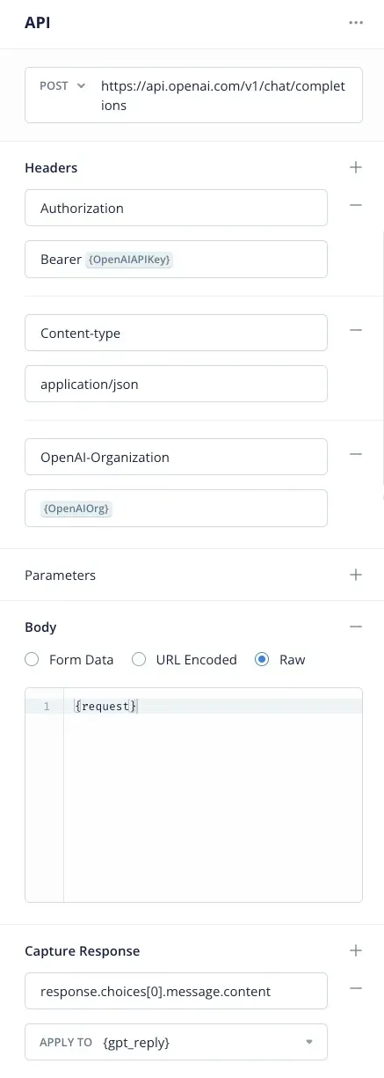The width and height of the screenshot is (384, 1078).
Task: Open the POST method dropdown
Action: [62, 86]
